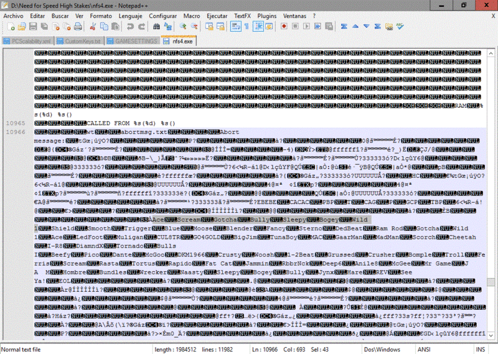Open the Ver menu
Viewport: 498px width, 354px height.
tap(80, 16)
